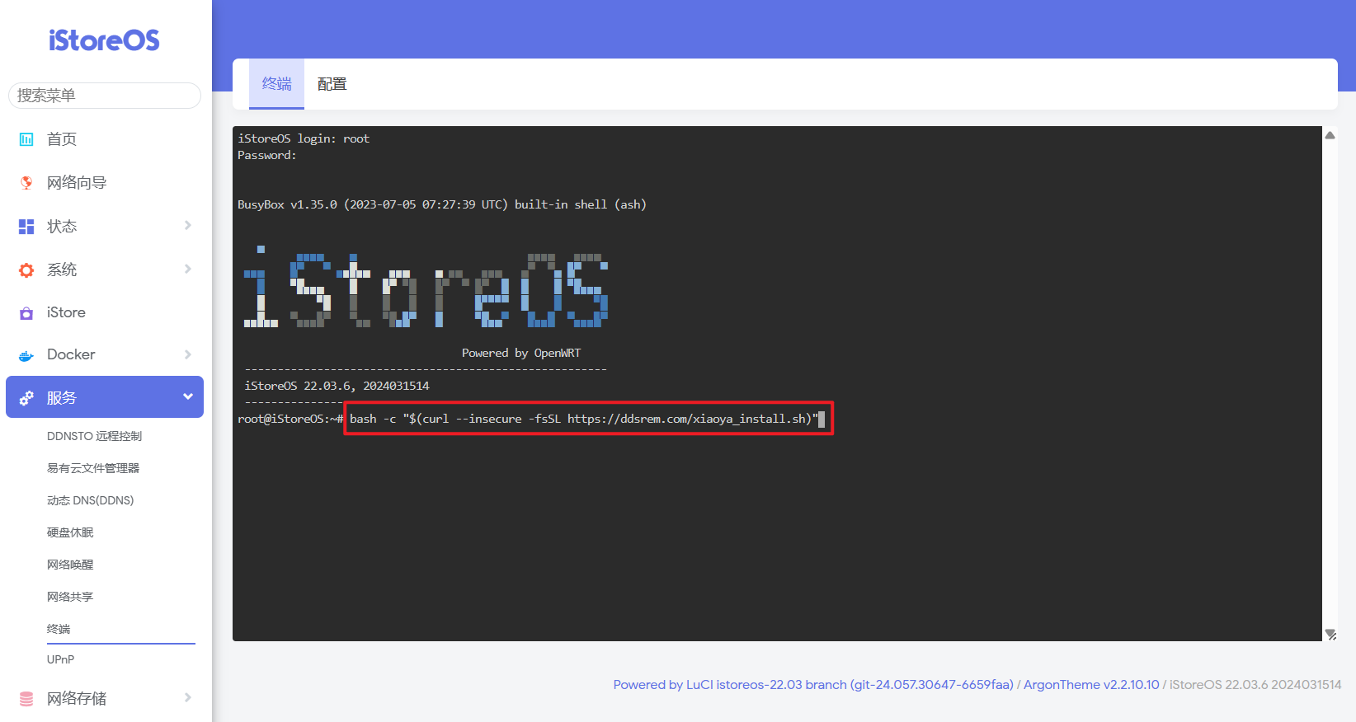Click the terminal resize handle corner

1330,634
